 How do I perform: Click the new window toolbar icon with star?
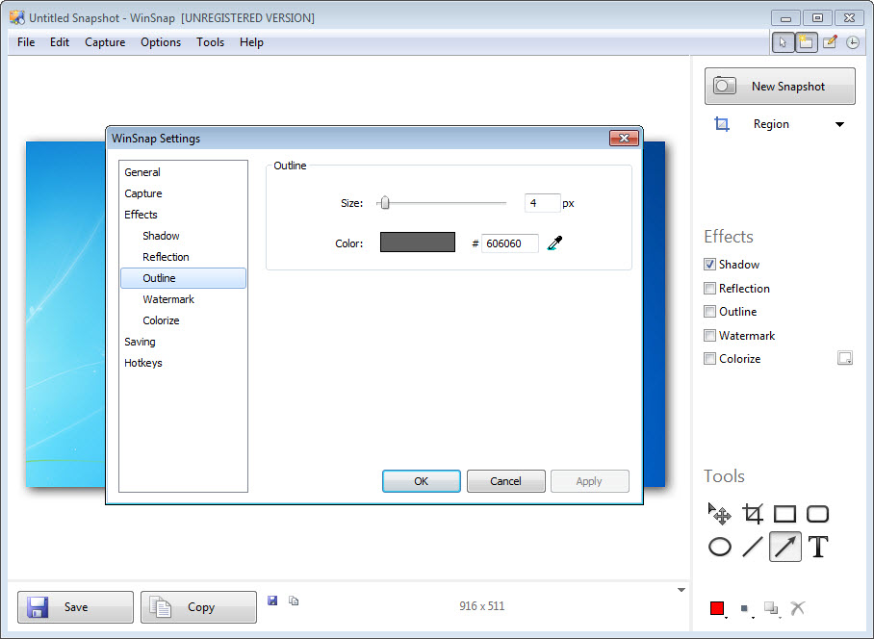click(x=806, y=42)
